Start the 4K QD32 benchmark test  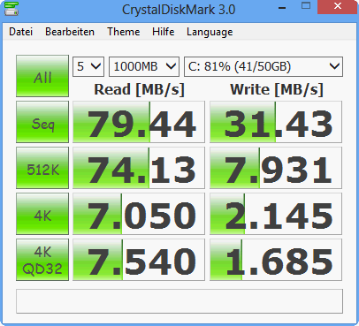(x=42, y=260)
